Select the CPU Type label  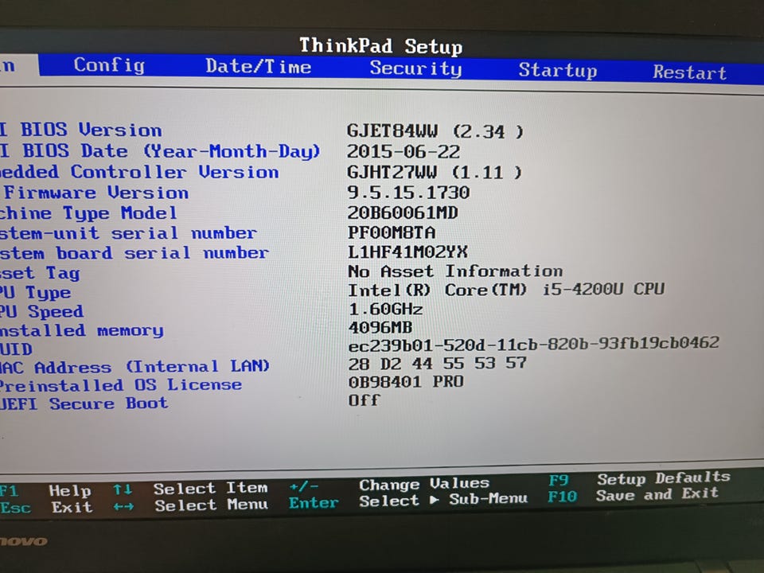(x=36, y=293)
